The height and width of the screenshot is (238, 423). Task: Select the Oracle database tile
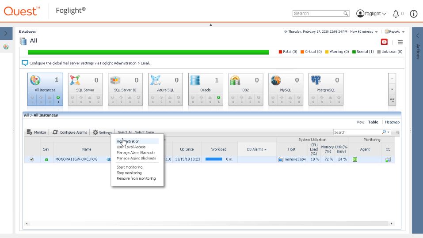point(206,89)
